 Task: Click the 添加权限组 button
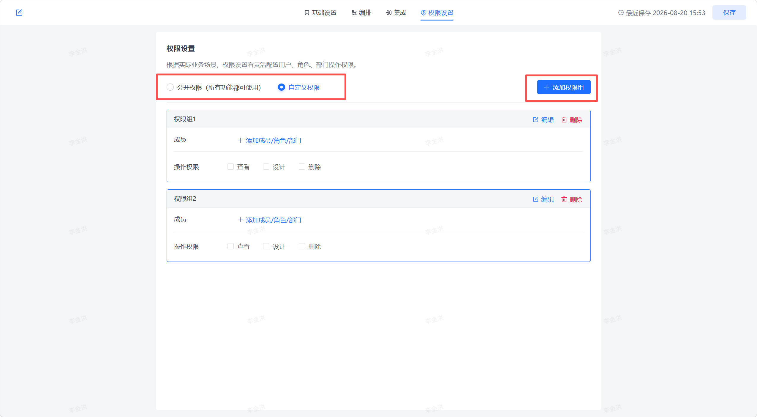click(564, 87)
